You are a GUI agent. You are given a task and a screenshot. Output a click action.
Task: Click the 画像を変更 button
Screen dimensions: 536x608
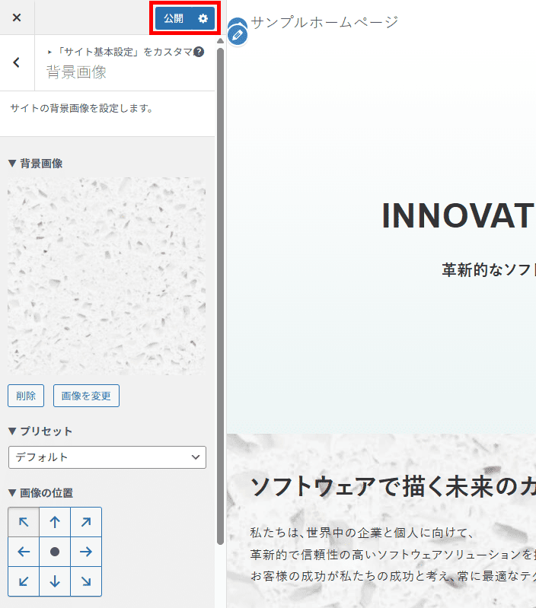point(86,396)
